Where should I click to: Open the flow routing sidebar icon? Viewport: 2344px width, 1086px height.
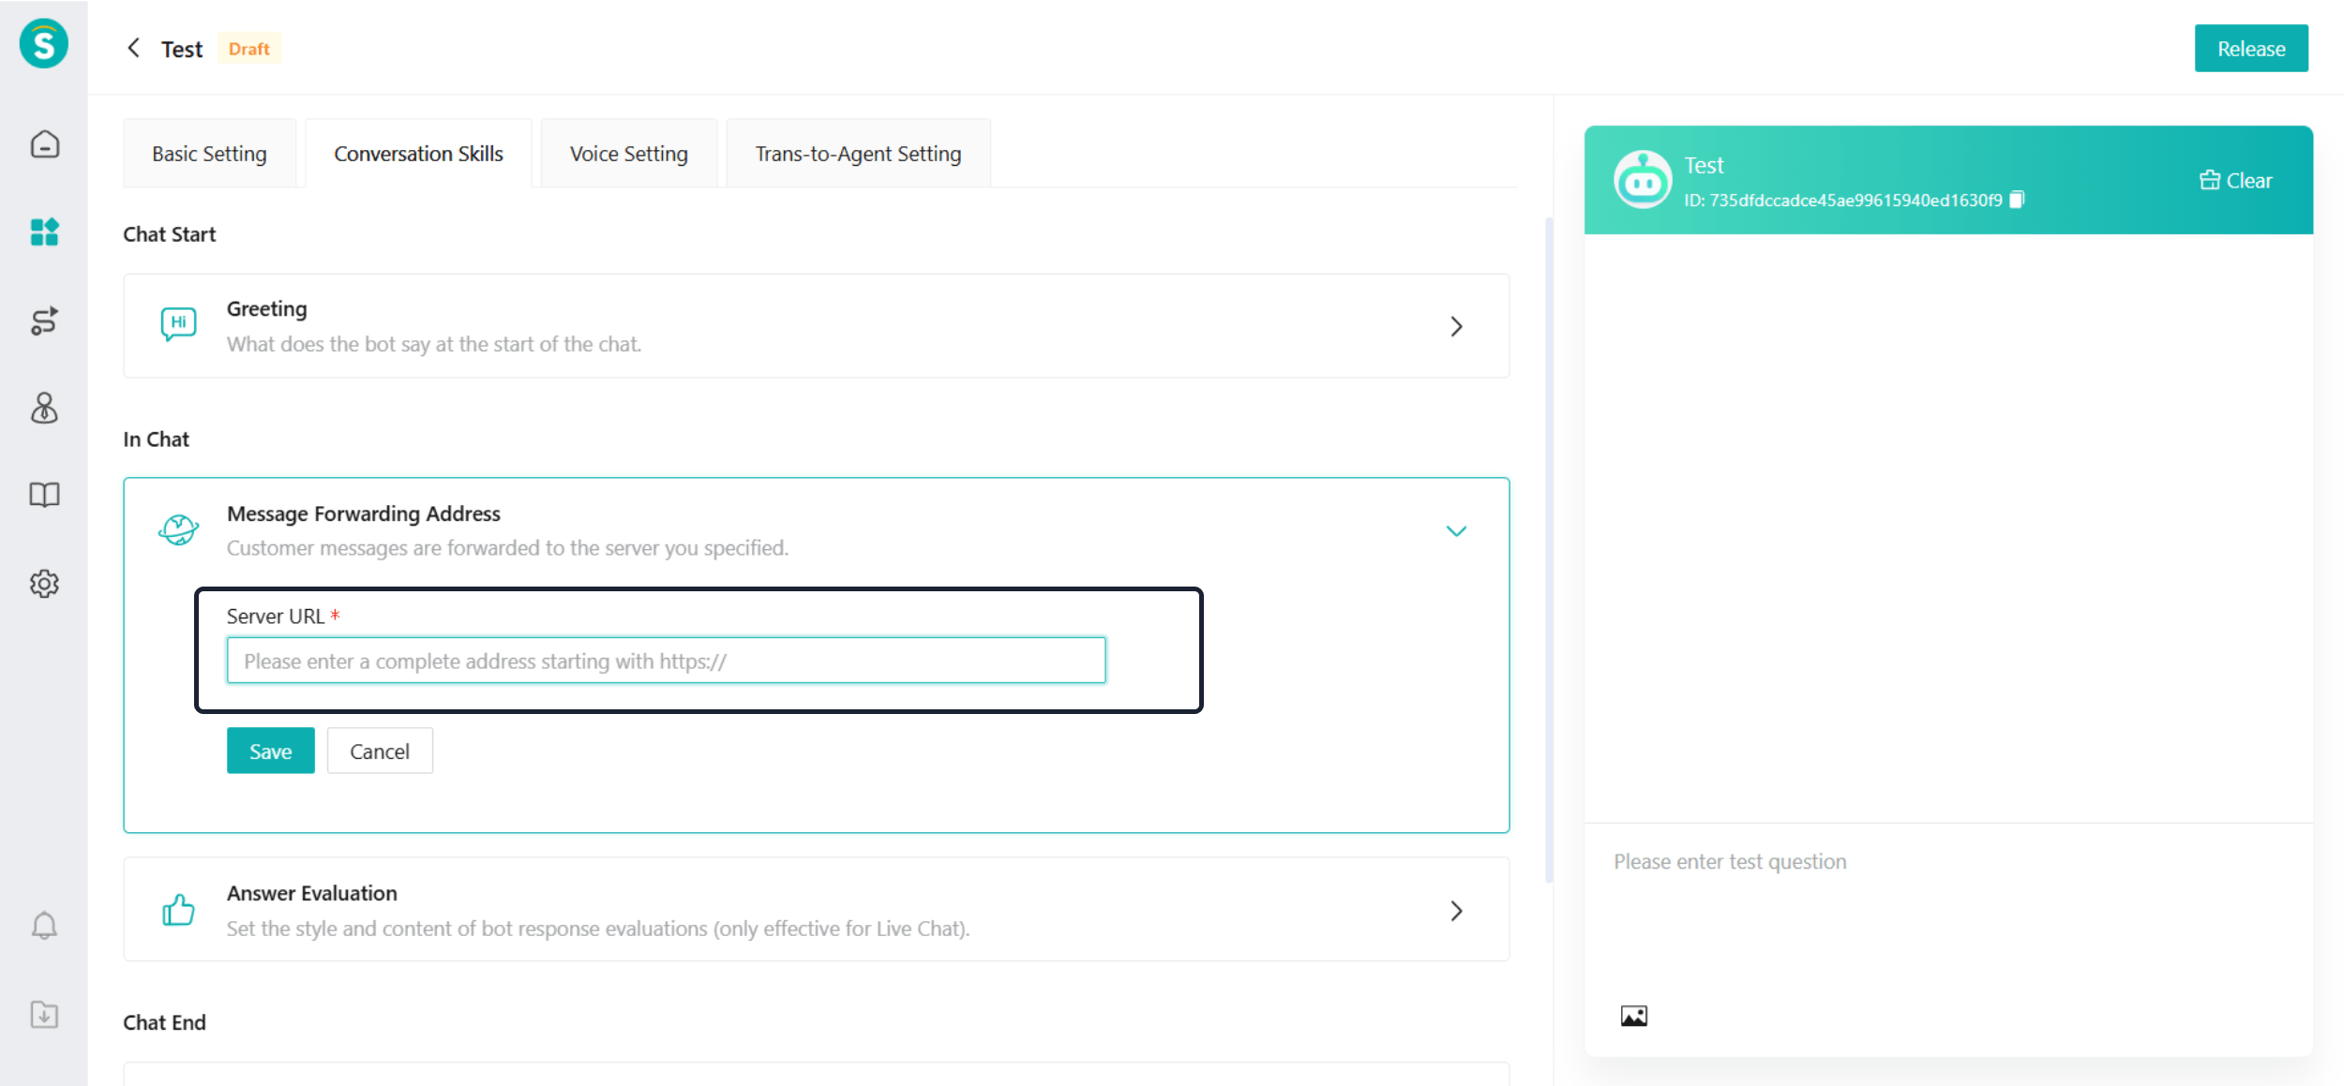(x=44, y=320)
